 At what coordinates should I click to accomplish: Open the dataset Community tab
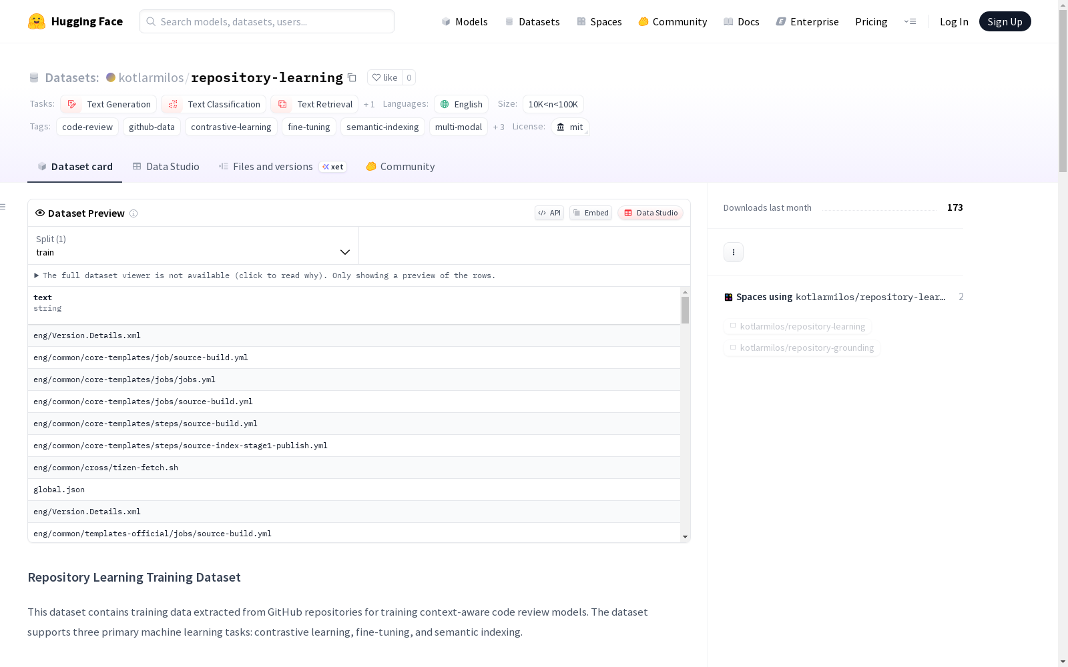point(400,167)
